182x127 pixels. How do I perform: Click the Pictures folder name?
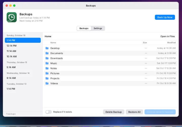point(55,73)
